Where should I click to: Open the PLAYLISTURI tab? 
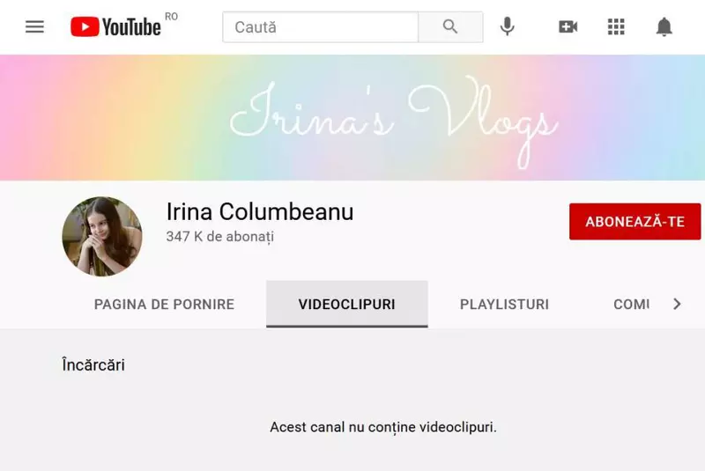click(504, 305)
